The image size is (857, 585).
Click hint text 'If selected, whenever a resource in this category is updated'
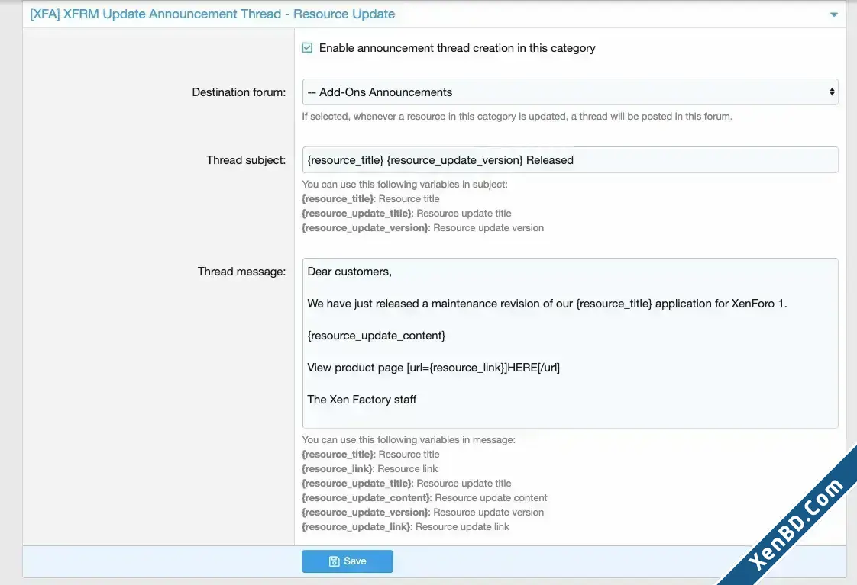click(x=517, y=116)
